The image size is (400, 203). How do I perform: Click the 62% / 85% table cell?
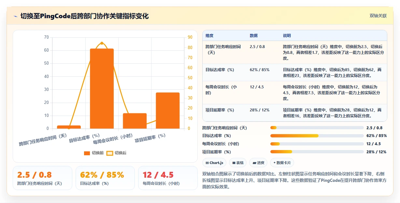(260, 70)
